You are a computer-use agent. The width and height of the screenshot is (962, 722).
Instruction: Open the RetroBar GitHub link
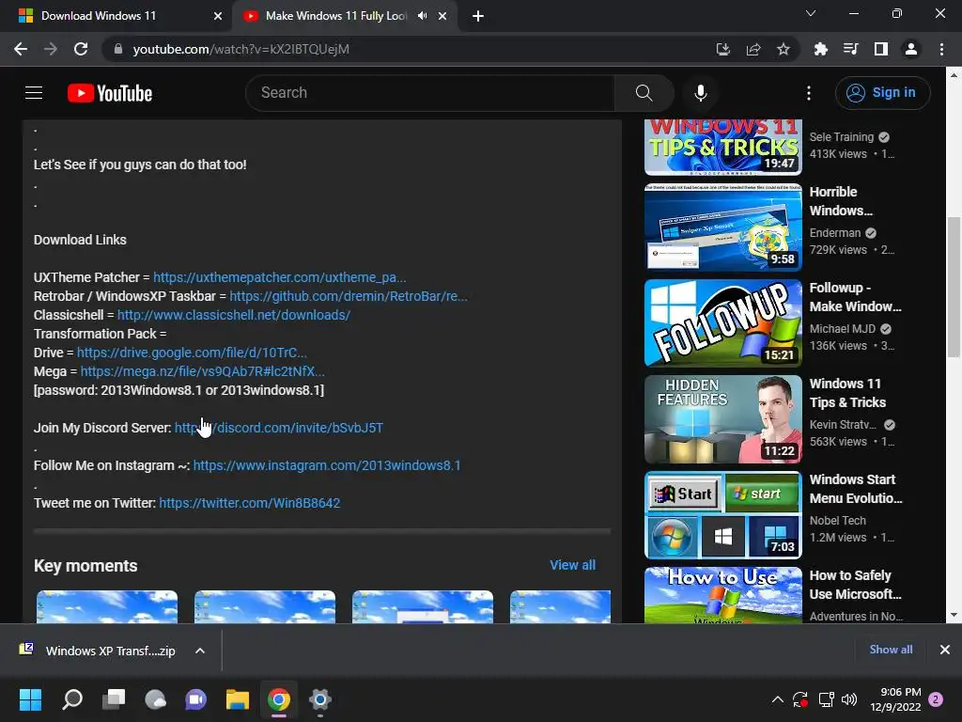(349, 296)
